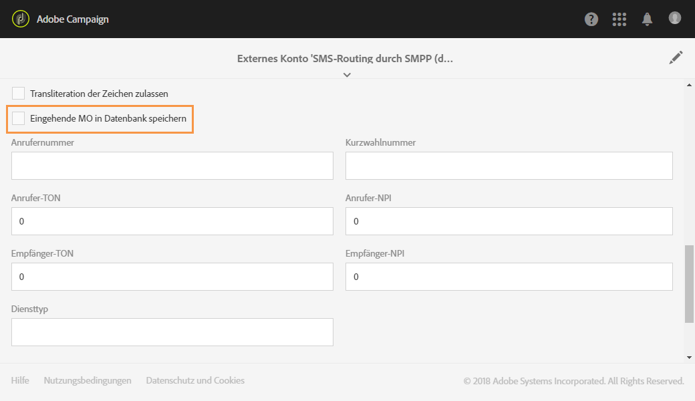The height and width of the screenshot is (401, 695).
Task: Toggle 'Eingehende MO in Datenbank speichern' checkbox
Action: (x=19, y=119)
